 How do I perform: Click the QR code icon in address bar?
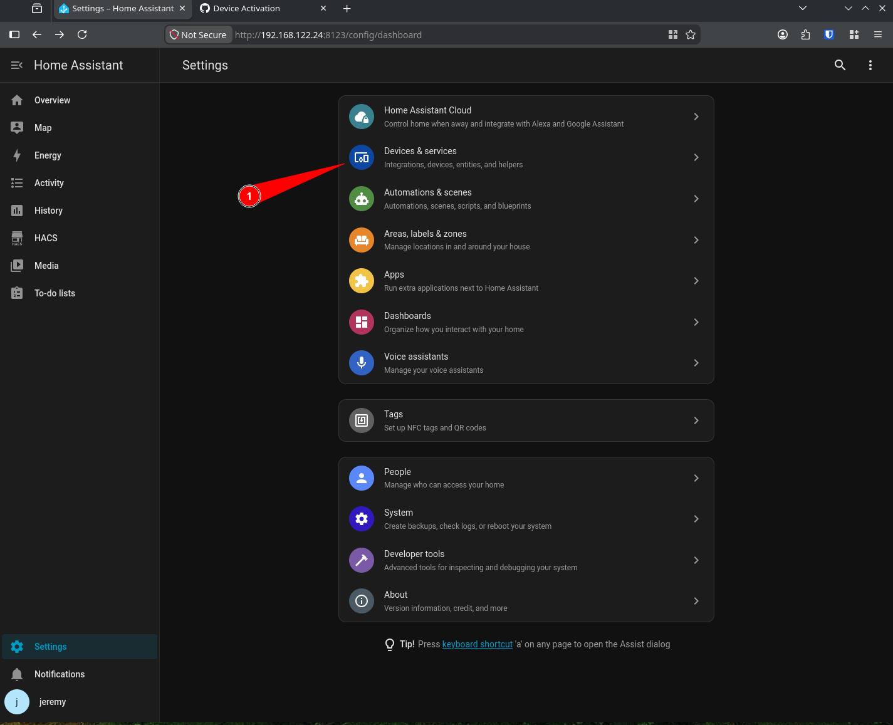[673, 34]
